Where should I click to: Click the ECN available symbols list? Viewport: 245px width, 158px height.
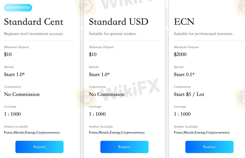point(202,132)
